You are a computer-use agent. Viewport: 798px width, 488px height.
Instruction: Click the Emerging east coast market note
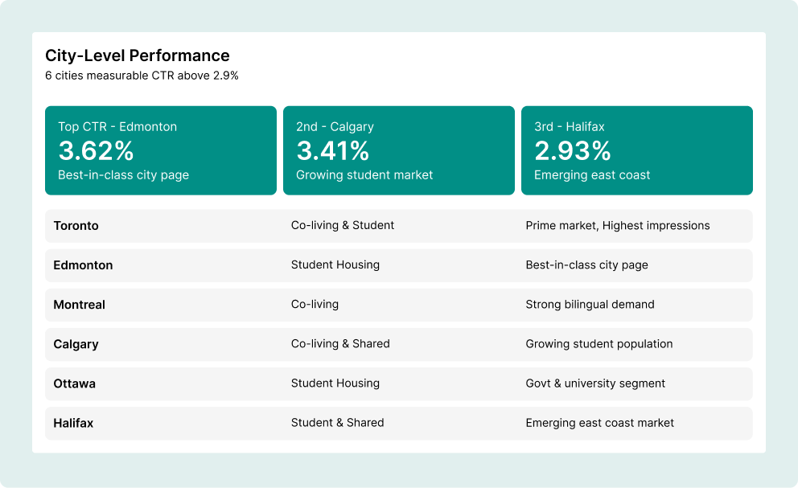[x=600, y=423]
